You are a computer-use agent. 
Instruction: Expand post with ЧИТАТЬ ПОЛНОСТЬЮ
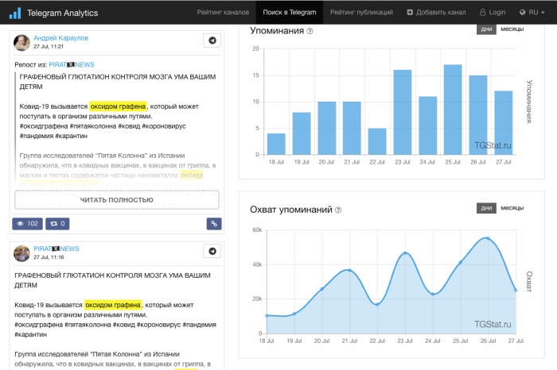[117, 200]
